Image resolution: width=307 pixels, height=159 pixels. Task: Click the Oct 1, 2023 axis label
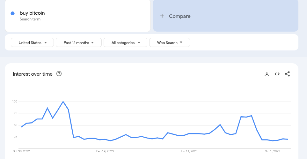pos(272,151)
